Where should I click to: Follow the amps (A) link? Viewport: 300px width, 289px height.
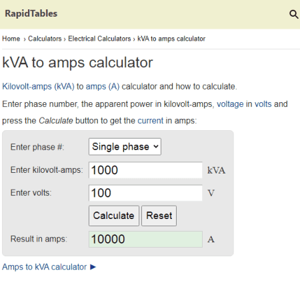(103, 86)
